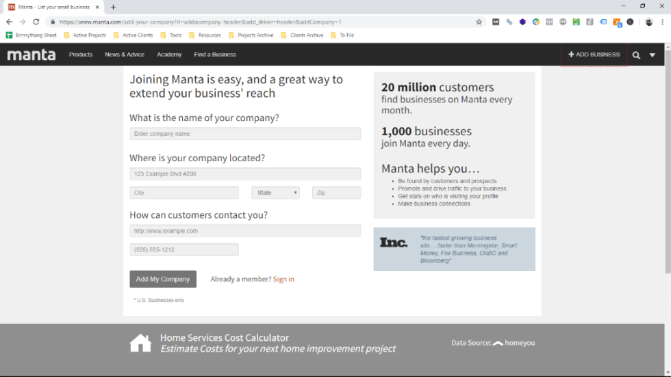Click the "20 million customers" heading
This screenshot has width=671, height=377.
tap(438, 87)
